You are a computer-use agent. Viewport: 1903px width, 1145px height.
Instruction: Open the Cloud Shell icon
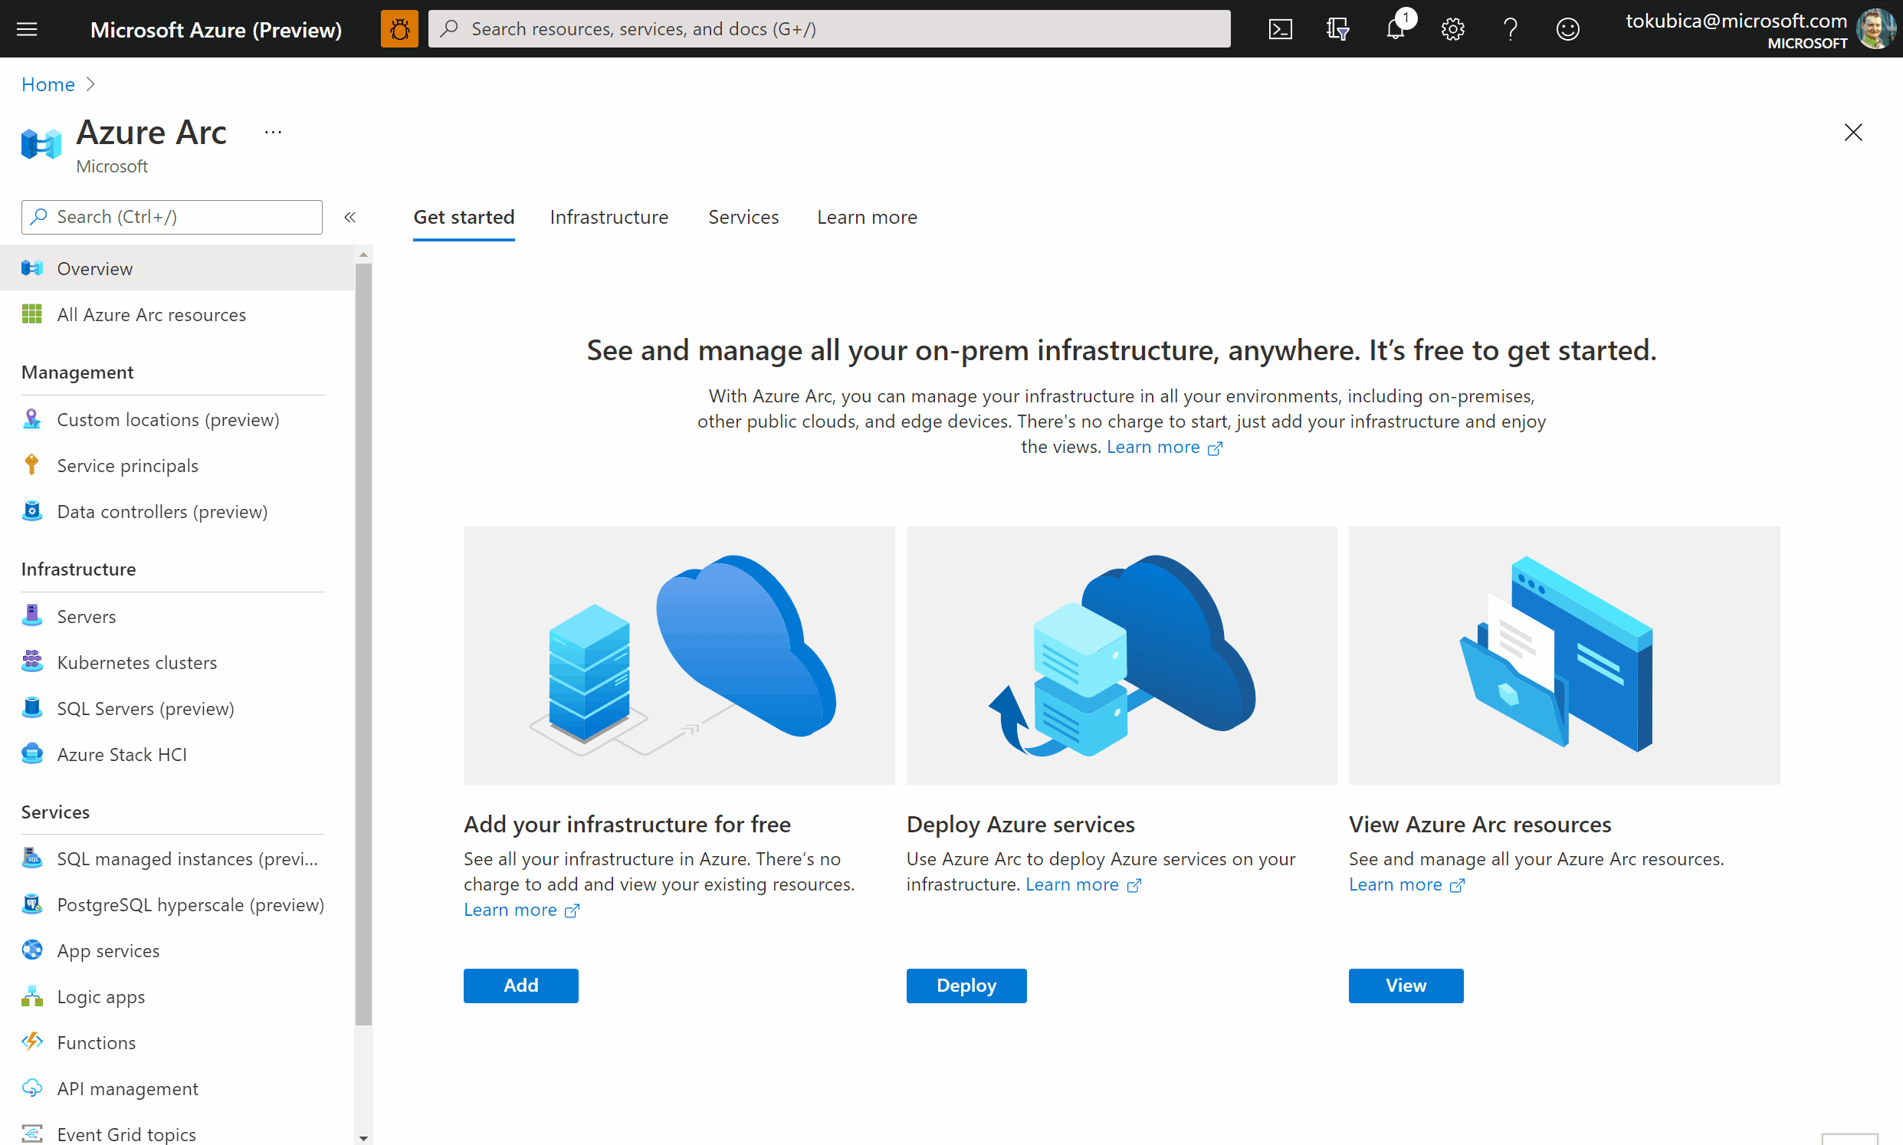coord(1280,29)
